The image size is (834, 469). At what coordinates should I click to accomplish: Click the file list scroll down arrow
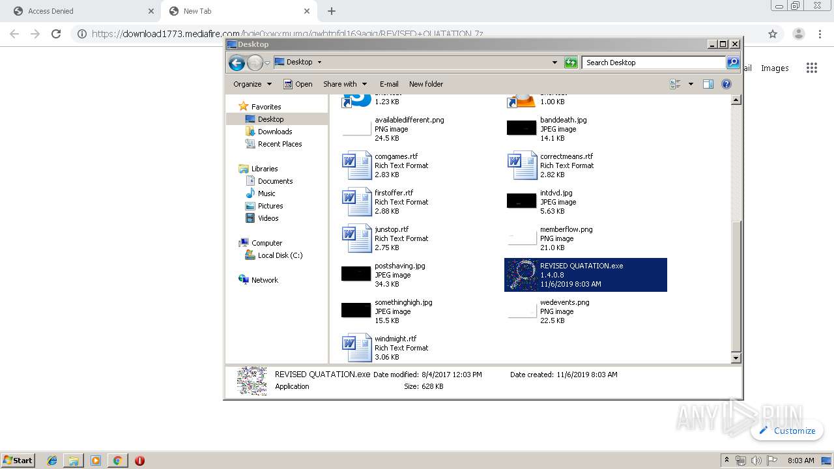[736, 358]
